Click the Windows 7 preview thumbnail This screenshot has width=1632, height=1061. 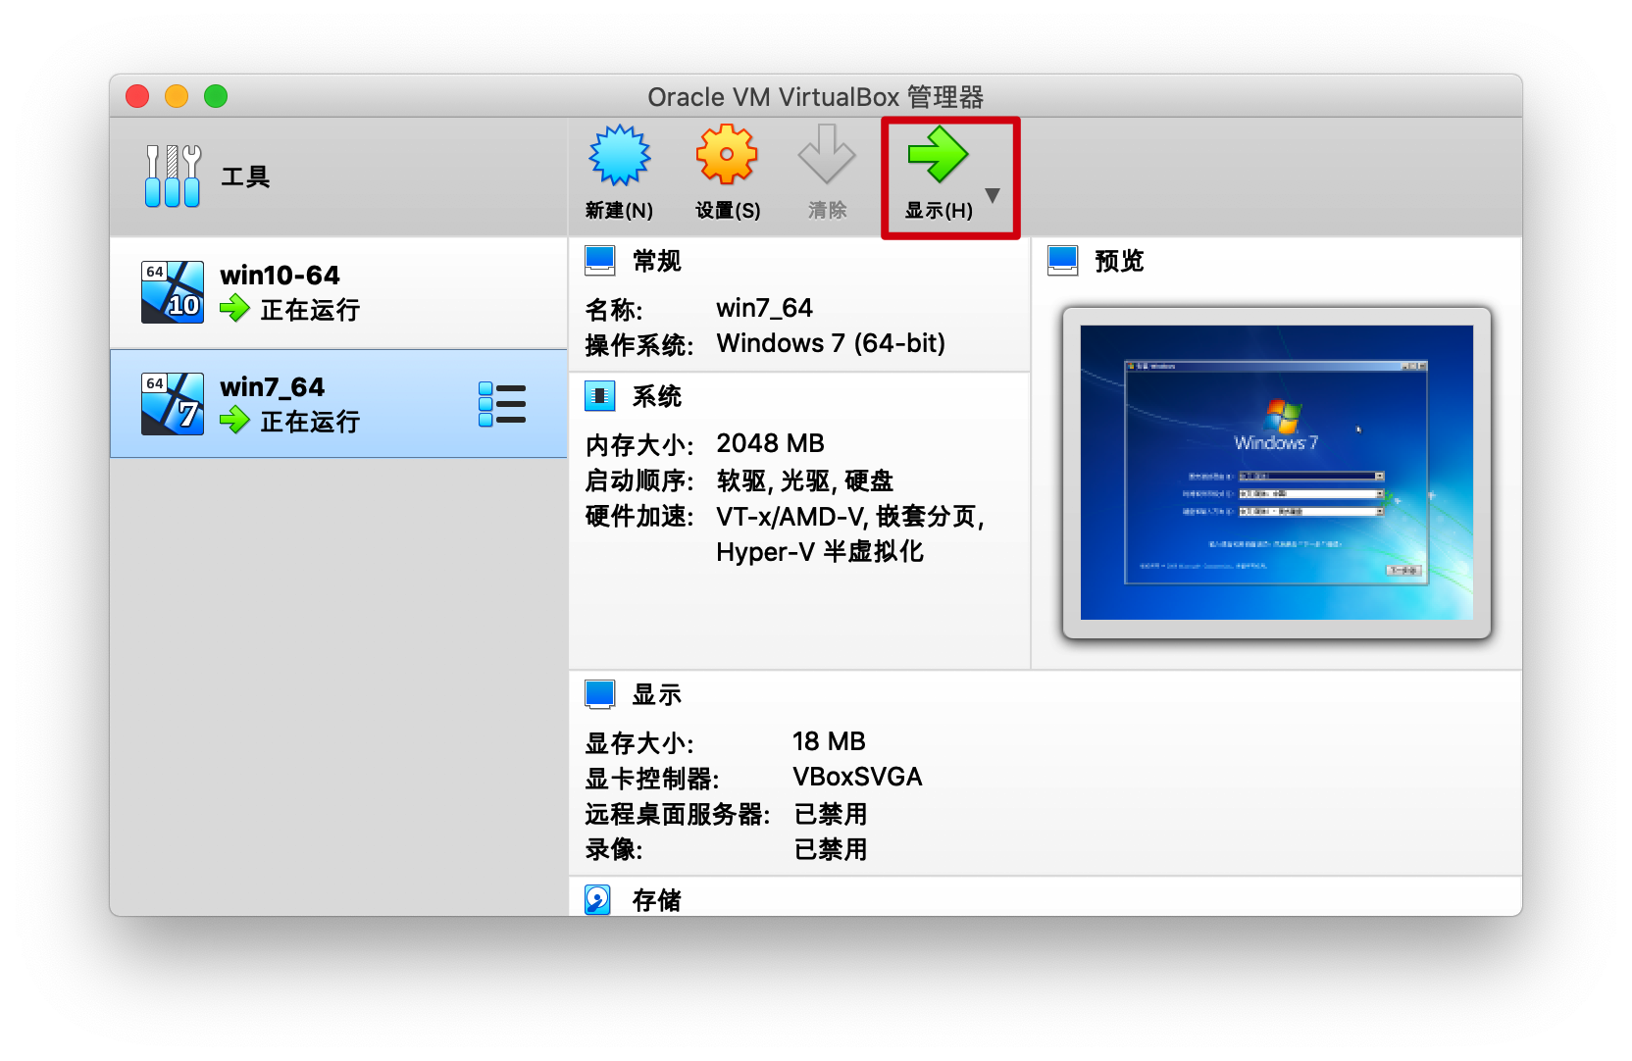click(1276, 472)
